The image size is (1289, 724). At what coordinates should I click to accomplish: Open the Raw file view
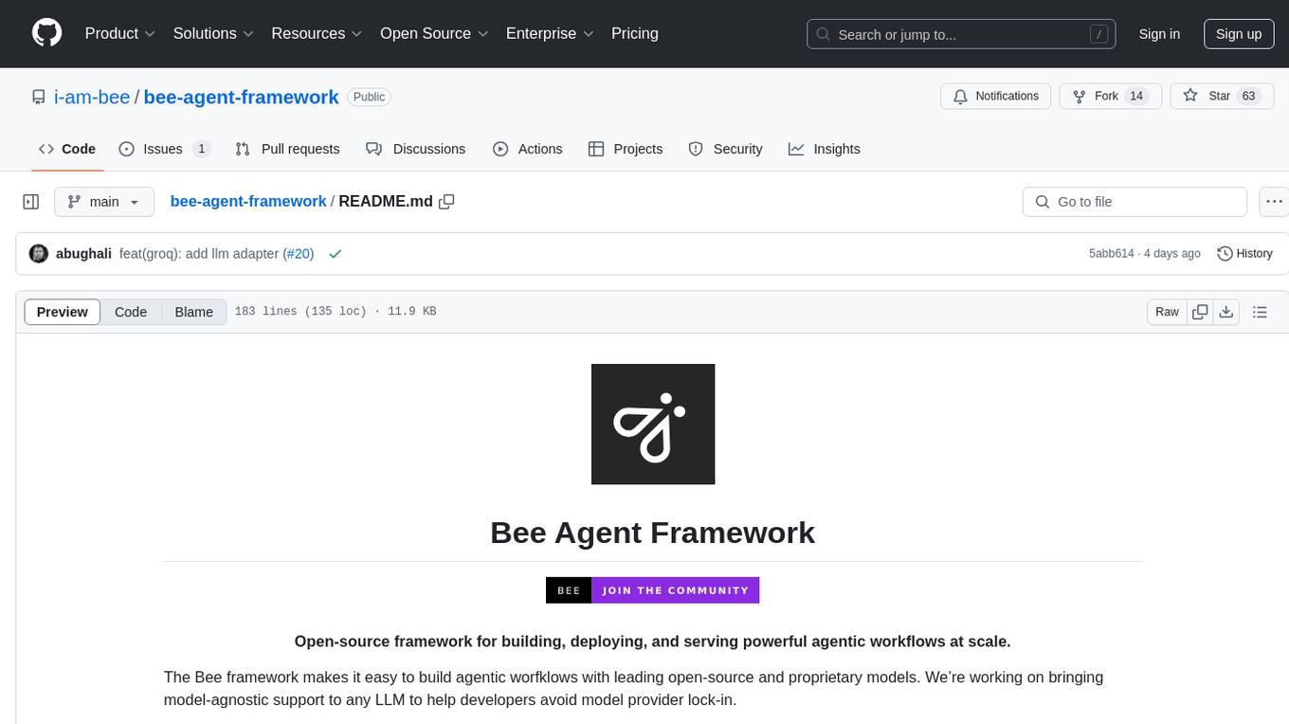[1167, 312]
